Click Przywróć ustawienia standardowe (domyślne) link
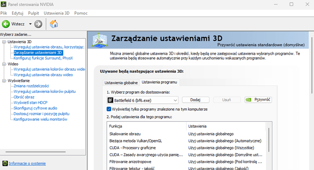The height and width of the screenshot is (170, 314). pyautogui.click(x=261, y=45)
